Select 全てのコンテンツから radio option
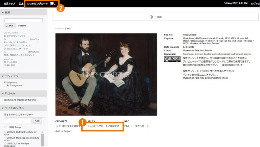 tap(5, 36)
